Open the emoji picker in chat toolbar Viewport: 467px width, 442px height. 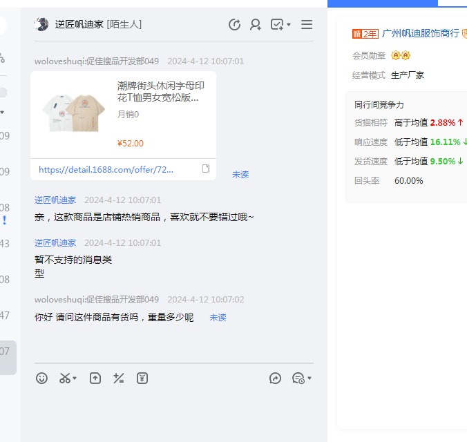click(42, 378)
